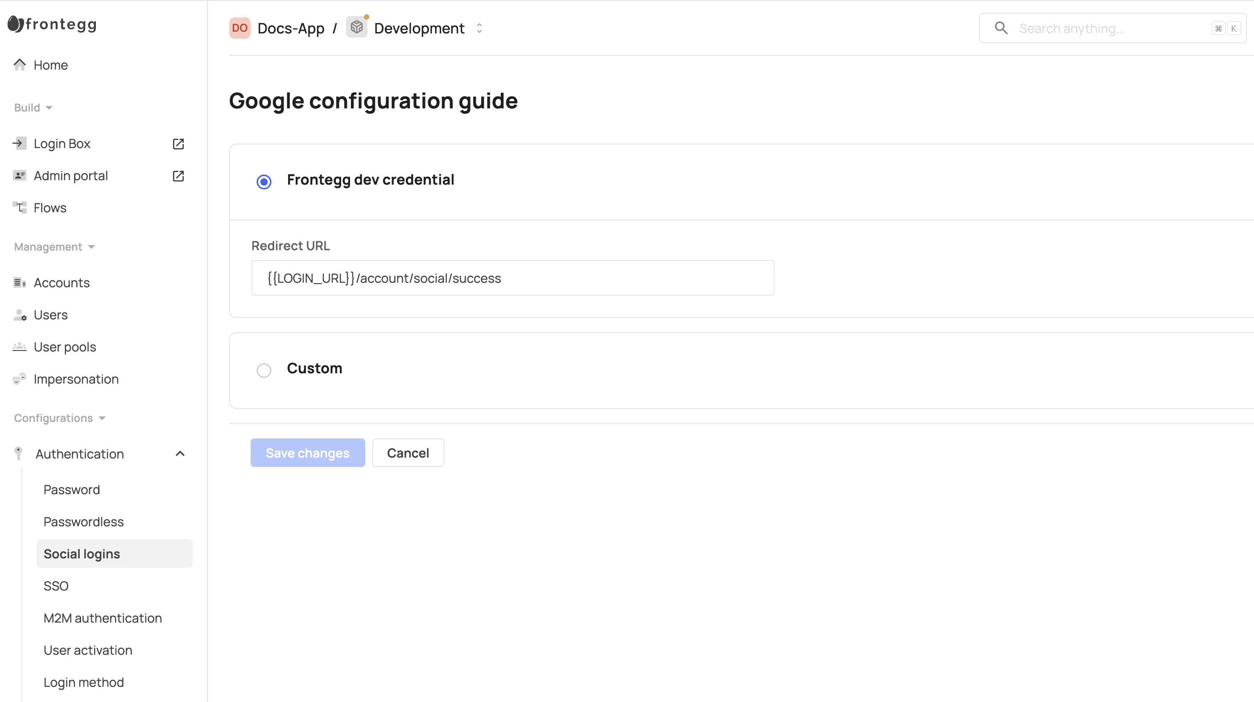Click the Redirect URL input field

click(512, 278)
